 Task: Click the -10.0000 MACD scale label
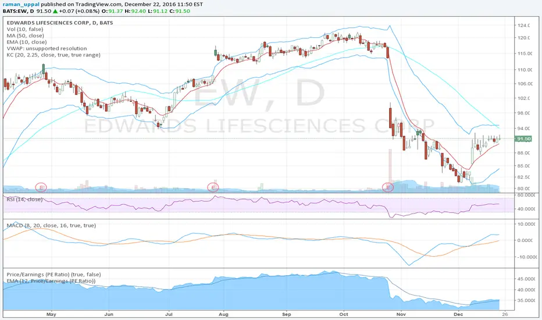(x=526, y=257)
